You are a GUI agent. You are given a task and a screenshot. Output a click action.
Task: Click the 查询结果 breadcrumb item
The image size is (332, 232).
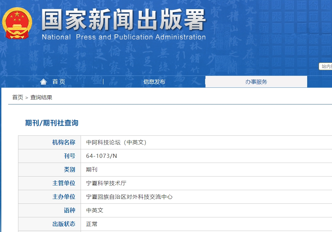pyautogui.click(x=41, y=97)
